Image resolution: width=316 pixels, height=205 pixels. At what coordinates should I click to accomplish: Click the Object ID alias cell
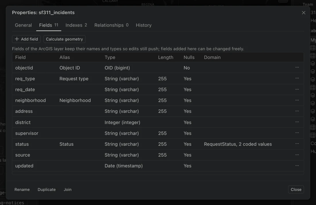pos(70,68)
